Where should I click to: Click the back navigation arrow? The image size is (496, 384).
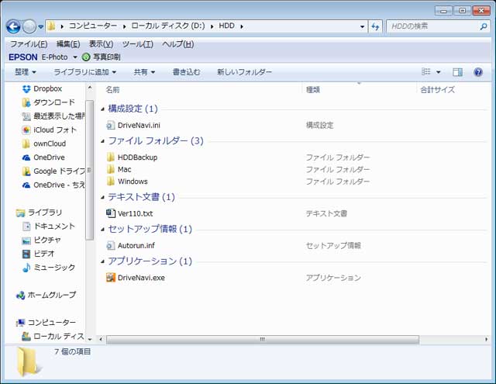pos(13,26)
